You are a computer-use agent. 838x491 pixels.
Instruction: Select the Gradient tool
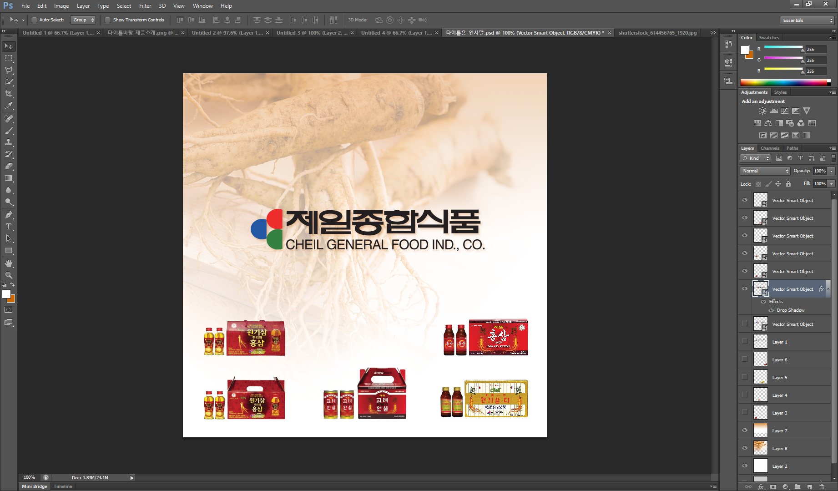9,178
